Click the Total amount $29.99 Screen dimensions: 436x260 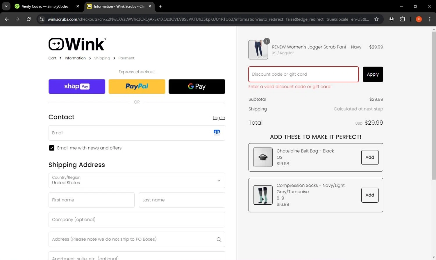click(x=374, y=123)
